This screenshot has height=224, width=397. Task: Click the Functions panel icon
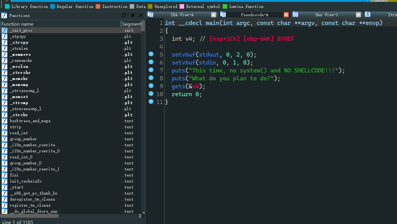pyautogui.click(x=4, y=15)
